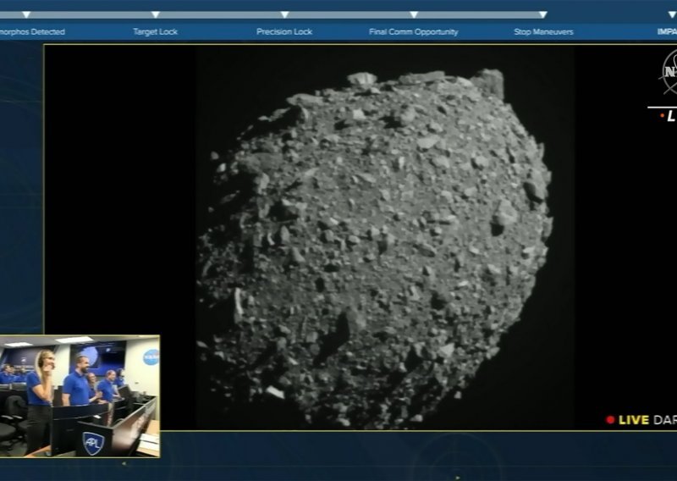Screen dimensions: 677x481
Task: Click the NASA logo in the feed corner
Action: pyautogui.click(x=669, y=72)
